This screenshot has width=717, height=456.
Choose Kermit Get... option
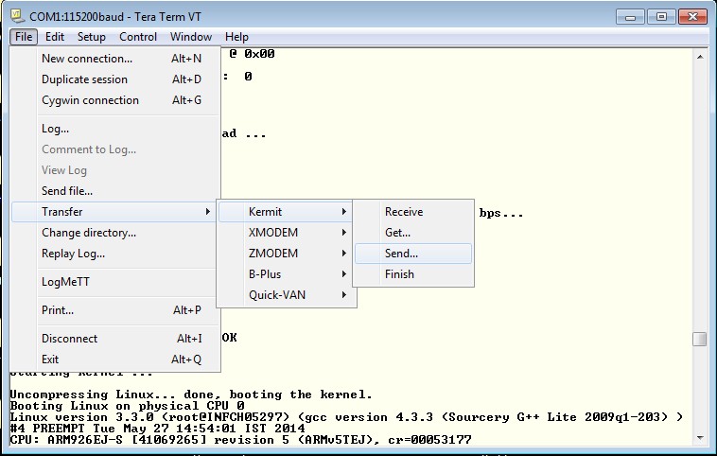click(413, 233)
